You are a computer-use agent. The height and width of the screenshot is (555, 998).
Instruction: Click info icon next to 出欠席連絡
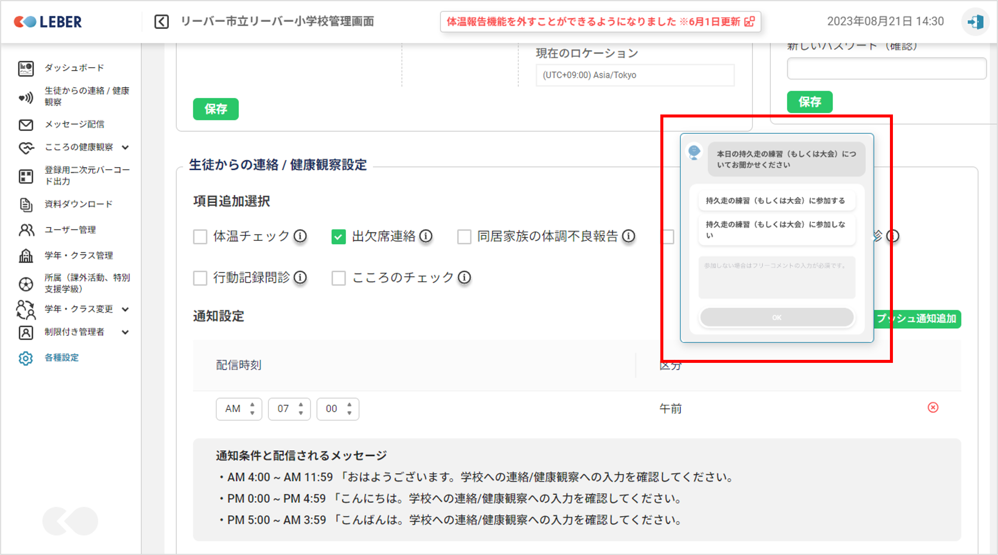tap(426, 236)
